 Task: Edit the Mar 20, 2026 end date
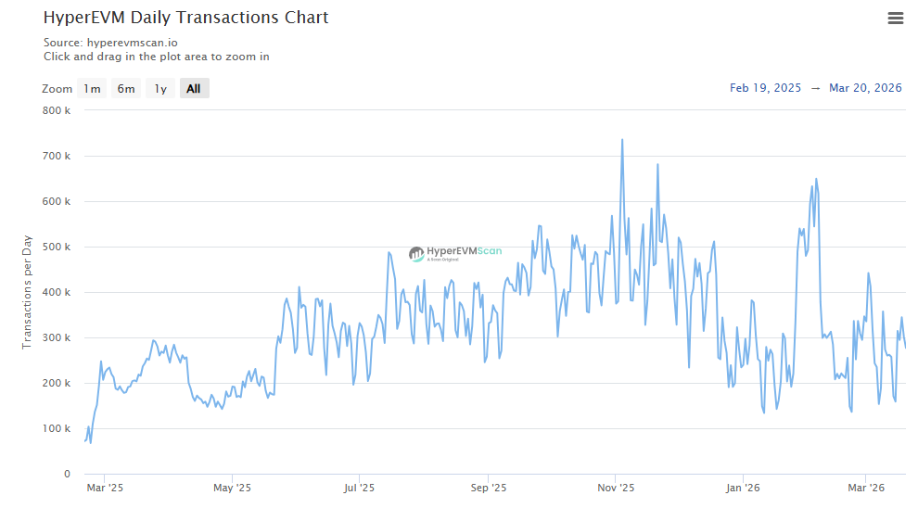pos(865,88)
